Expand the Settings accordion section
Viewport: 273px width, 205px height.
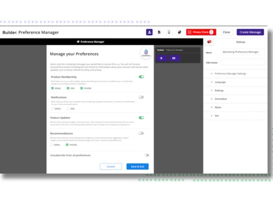[235, 90]
